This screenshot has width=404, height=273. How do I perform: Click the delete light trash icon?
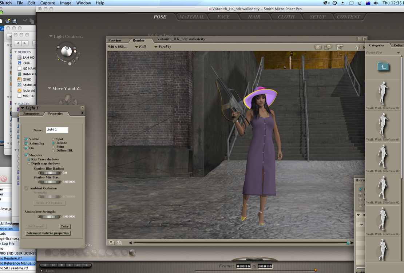point(77,59)
